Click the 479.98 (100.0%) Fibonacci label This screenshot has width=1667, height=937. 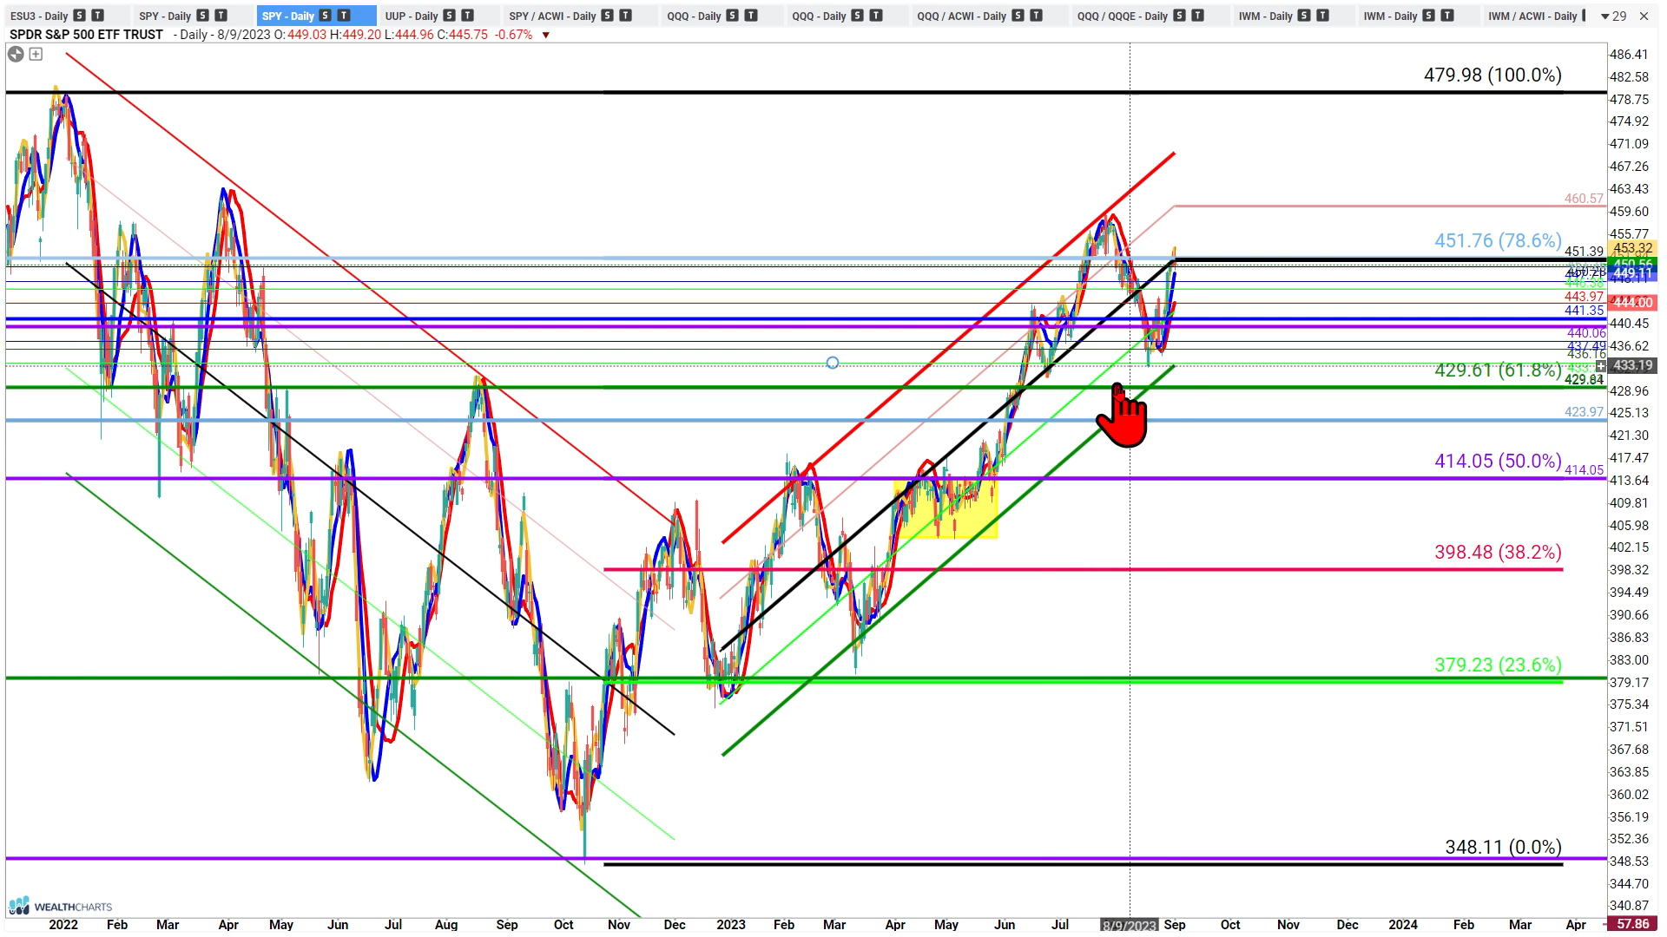pos(1492,75)
